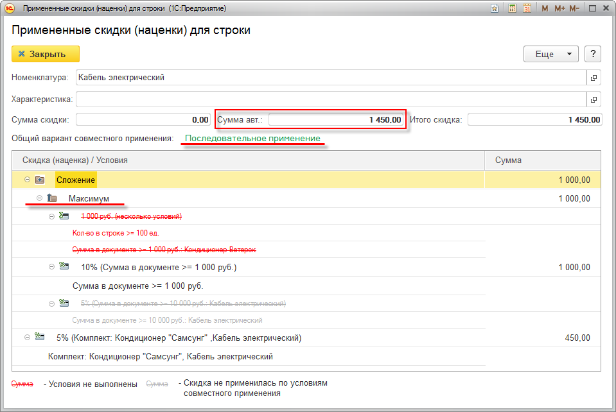This screenshot has width=616, height=412.
Task: Collapse the grayed 5% discount node
Action: [x=51, y=304]
